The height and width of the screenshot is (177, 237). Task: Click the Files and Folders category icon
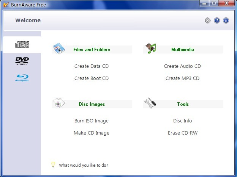pos(59,49)
